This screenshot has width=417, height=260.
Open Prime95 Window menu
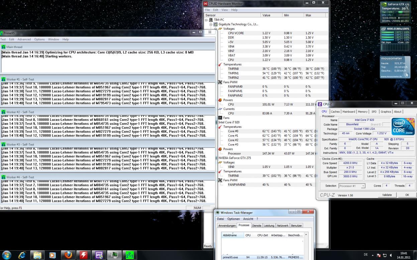pyautogui.click(x=54, y=39)
